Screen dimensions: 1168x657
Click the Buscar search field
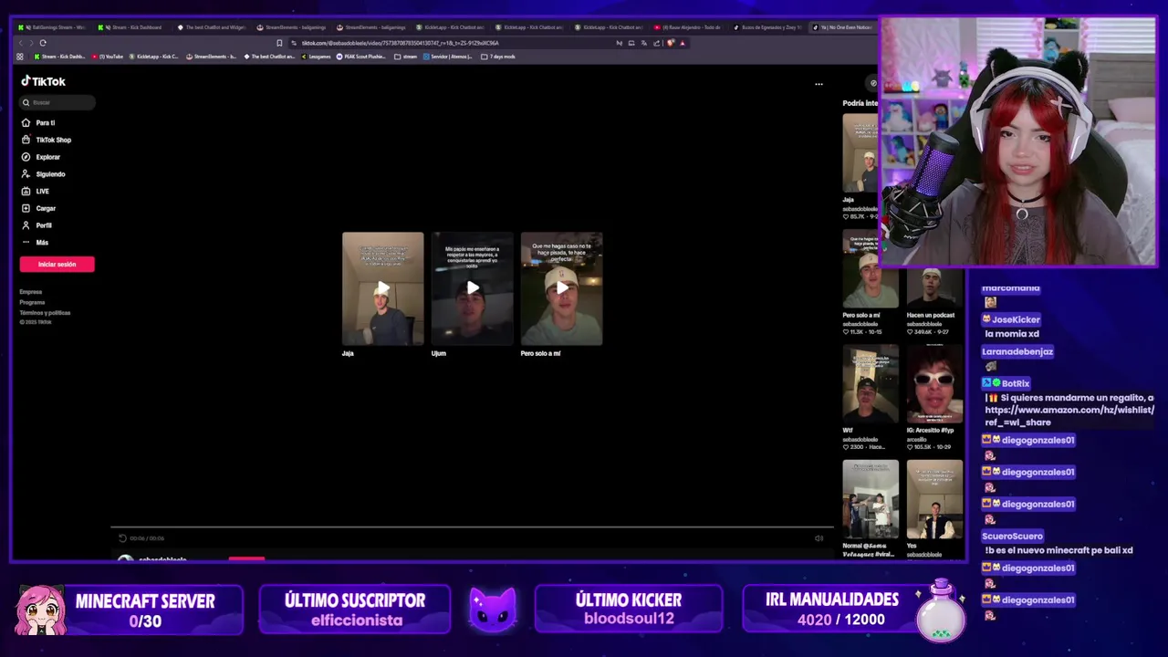[57, 102]
